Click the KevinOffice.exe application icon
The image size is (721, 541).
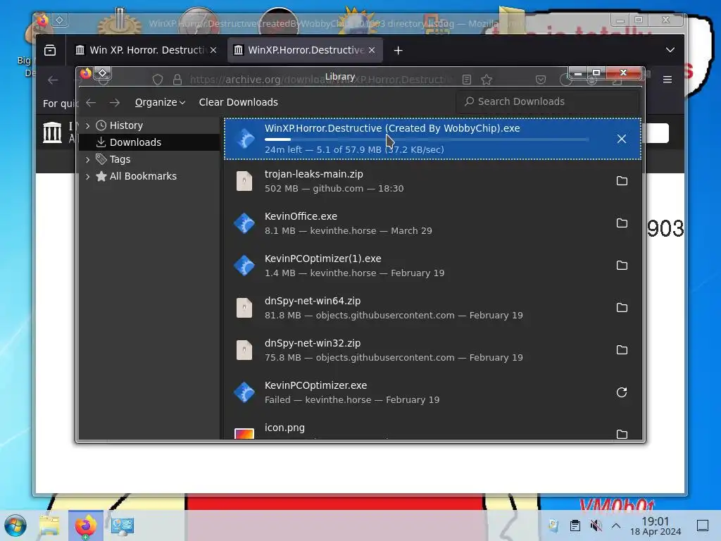(244, 223)
